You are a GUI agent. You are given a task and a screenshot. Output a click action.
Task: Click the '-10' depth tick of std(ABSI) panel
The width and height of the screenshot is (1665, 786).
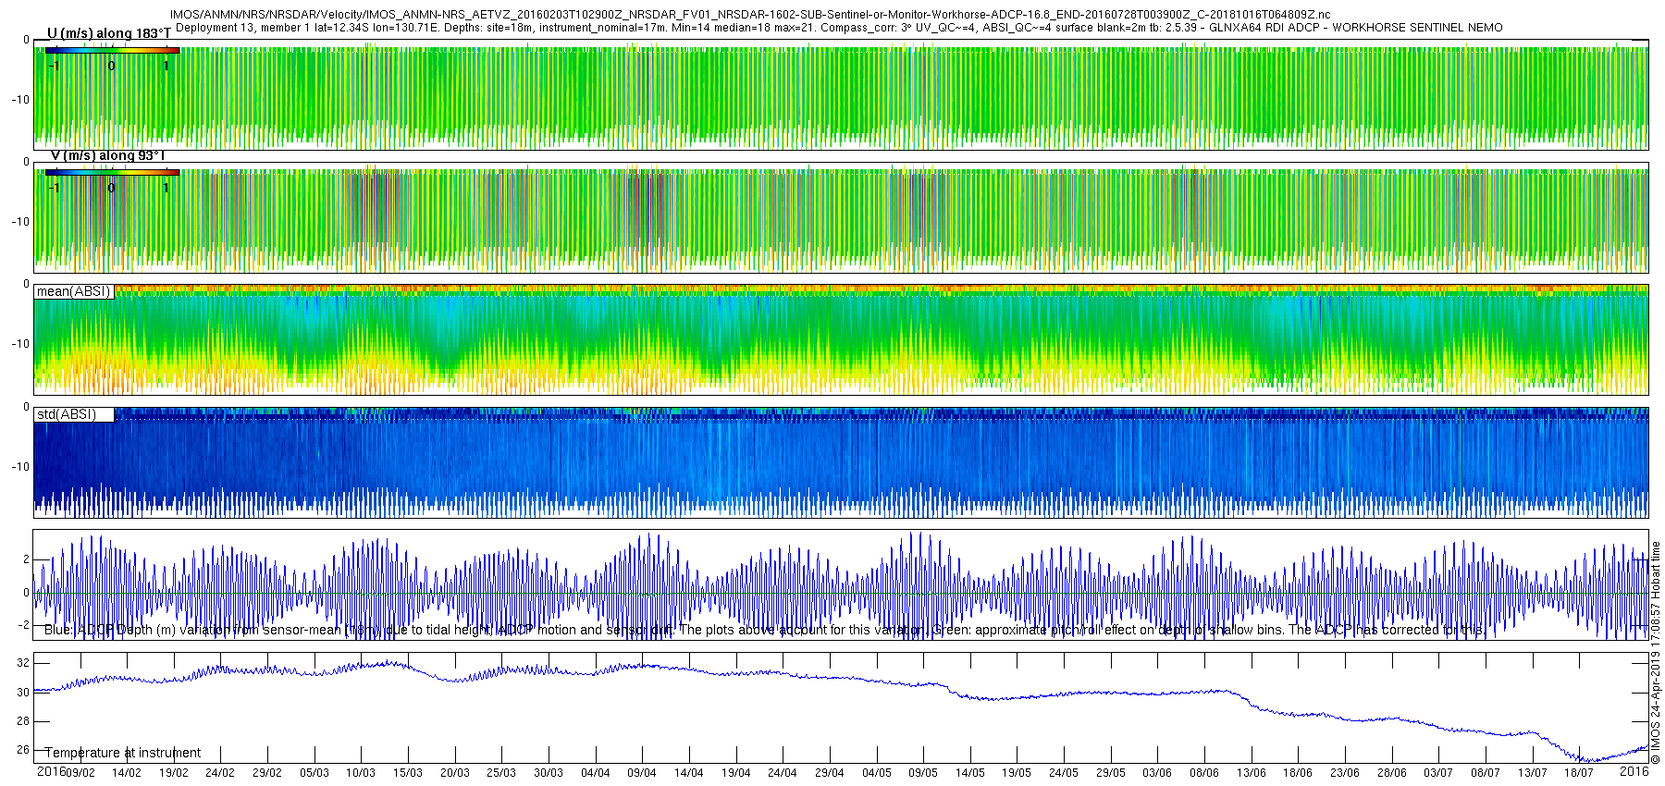coord(19,467)
